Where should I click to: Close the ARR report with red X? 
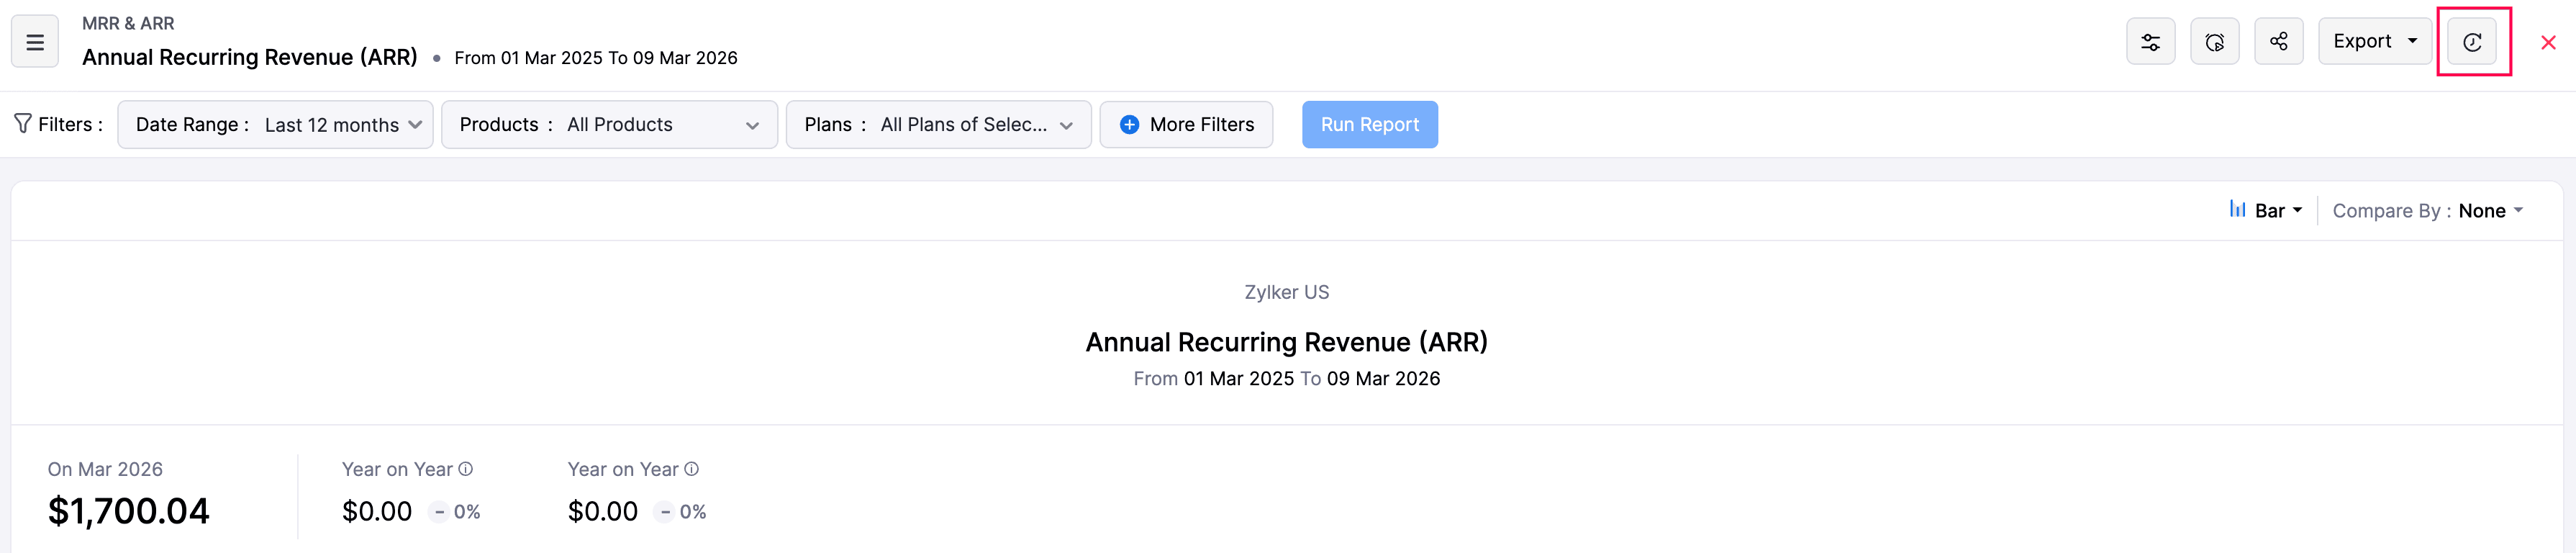tap(2548, 42)
